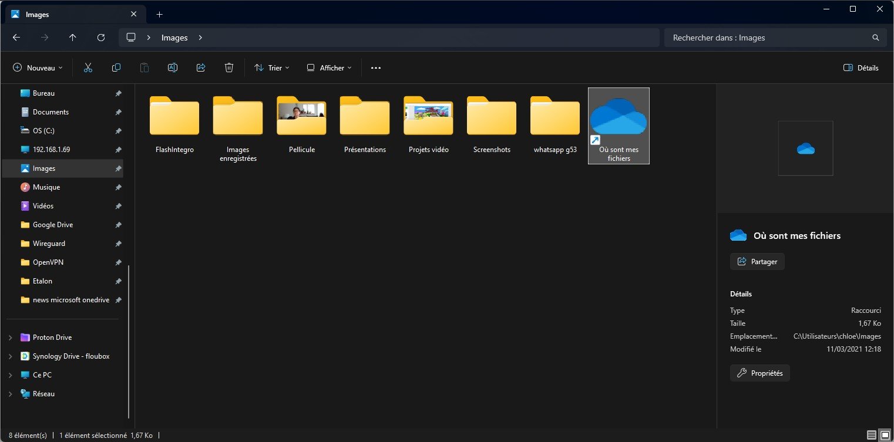
Task: Click the Share icon in toolbar
Action: [201, 68]
